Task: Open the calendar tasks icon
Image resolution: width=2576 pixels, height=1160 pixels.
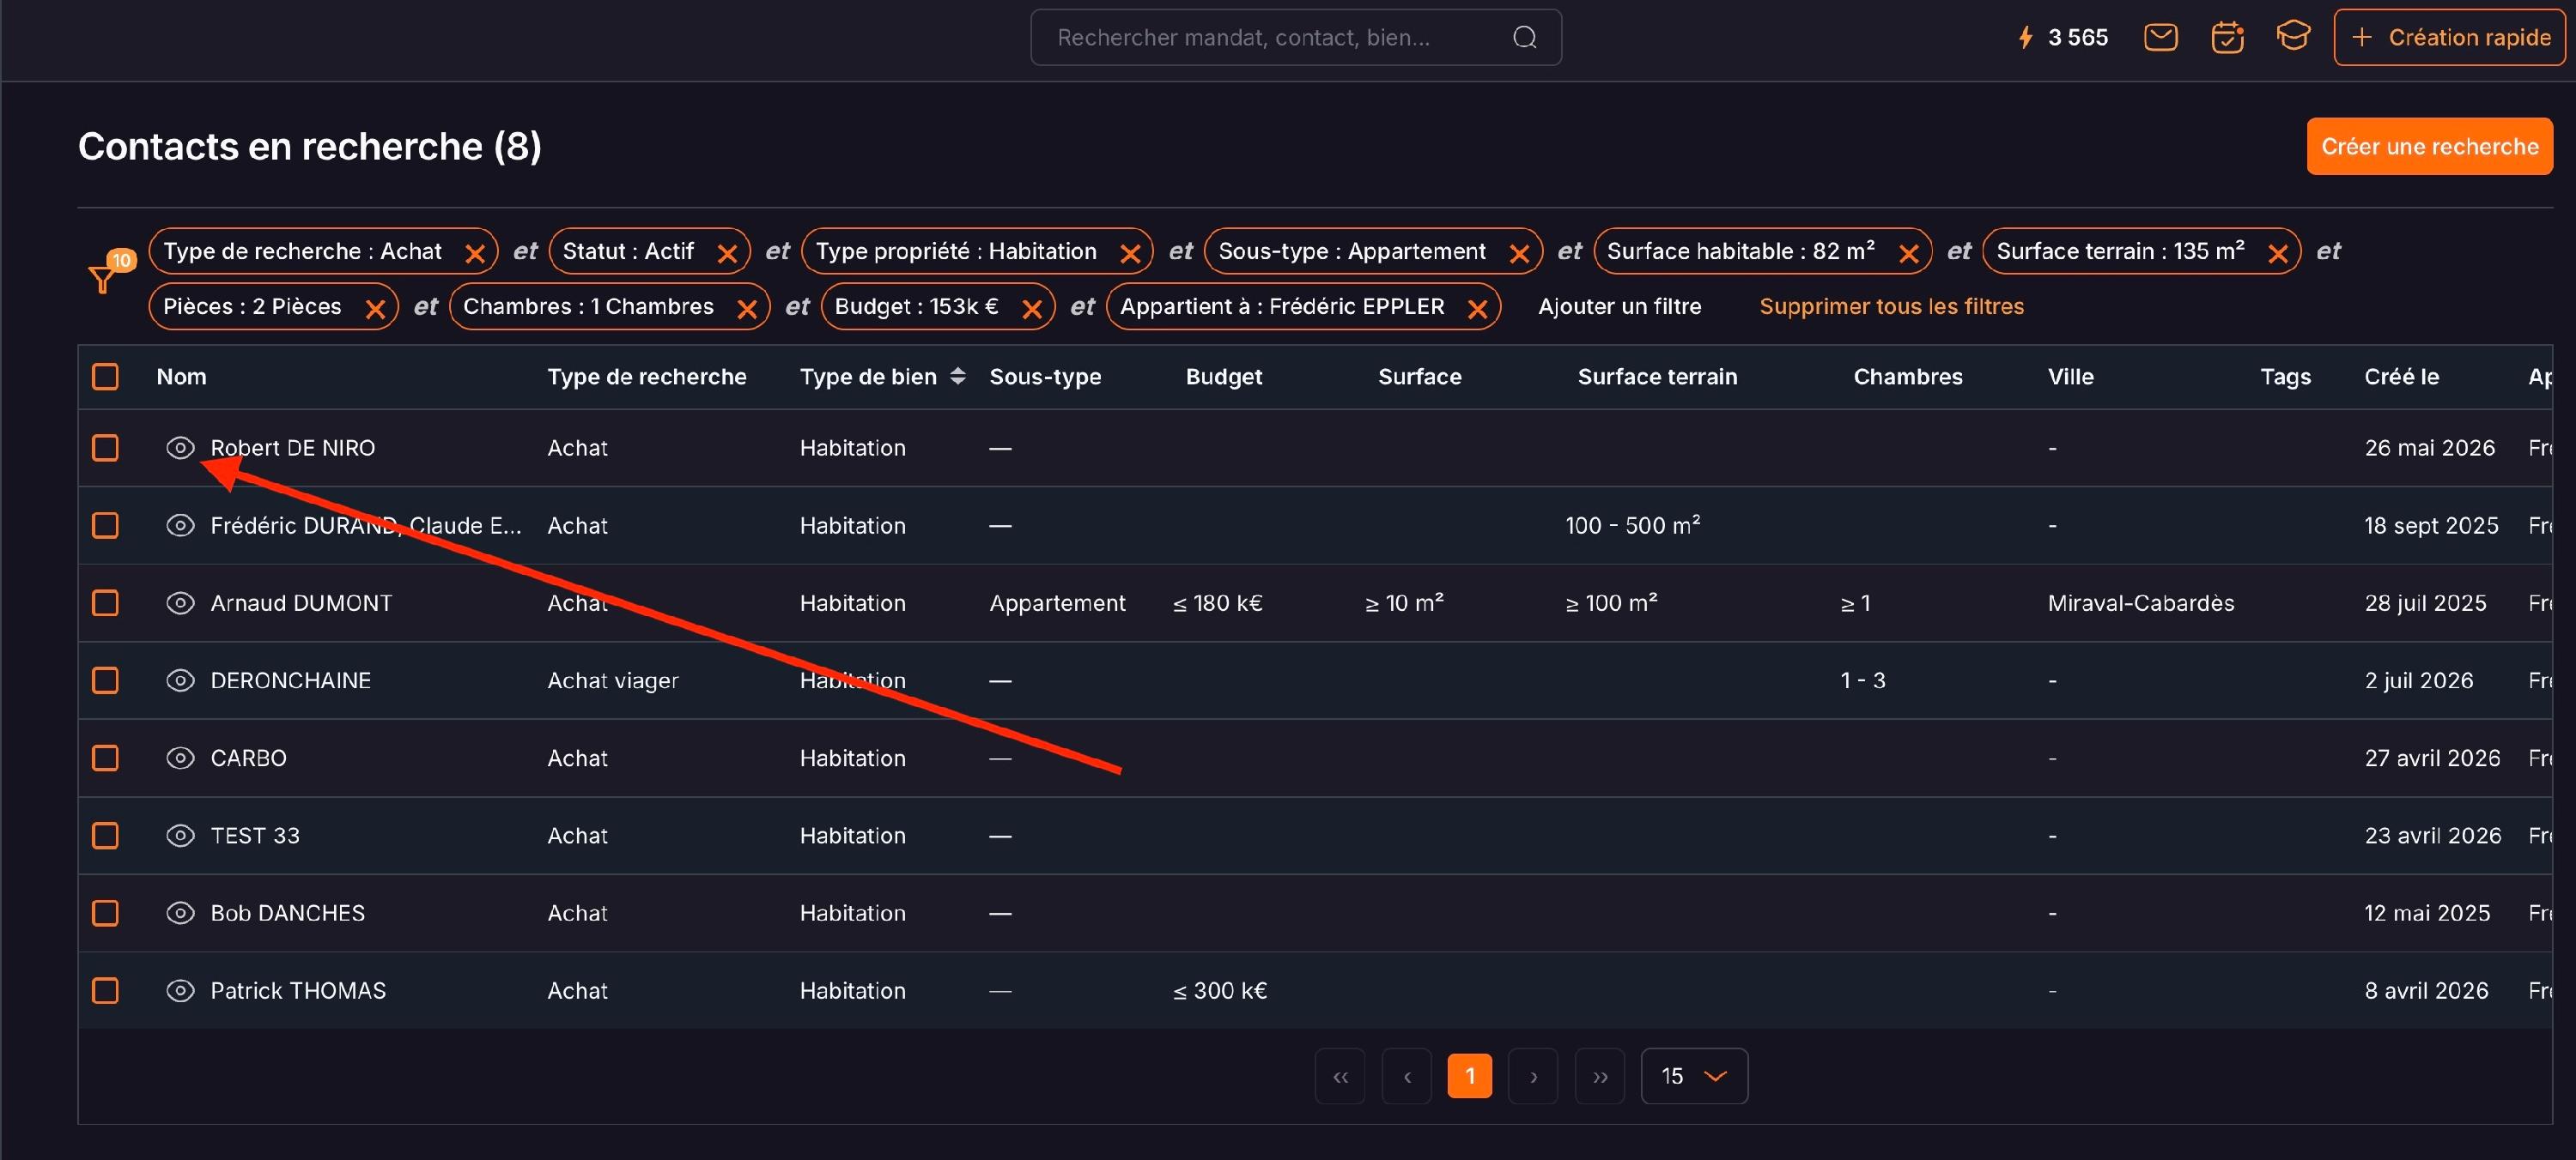Action: 2227,38
